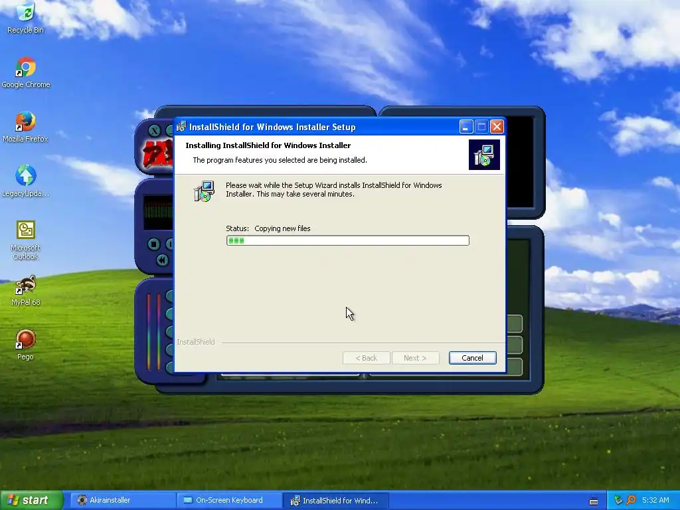Click the red Akira logo in background window

tap(157, 154)
